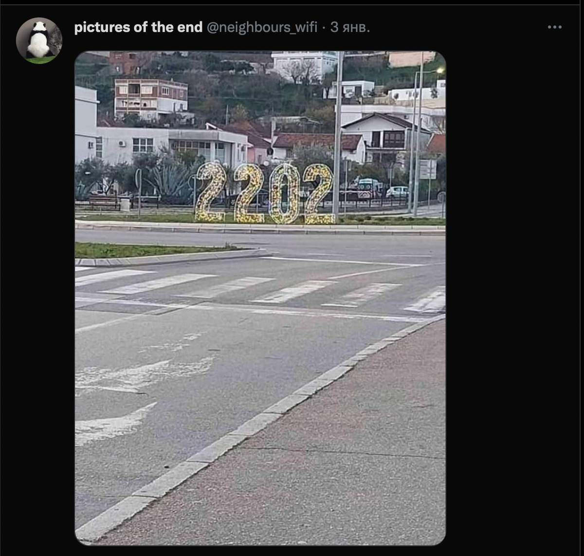Screen dimensions: 584x556
Task: Click the parked white car in the photo
Action: pos(398,192)
